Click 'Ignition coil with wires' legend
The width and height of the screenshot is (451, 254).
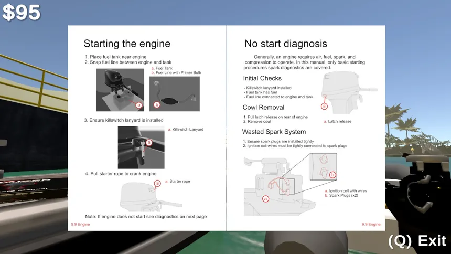click(x=346, y=191)
